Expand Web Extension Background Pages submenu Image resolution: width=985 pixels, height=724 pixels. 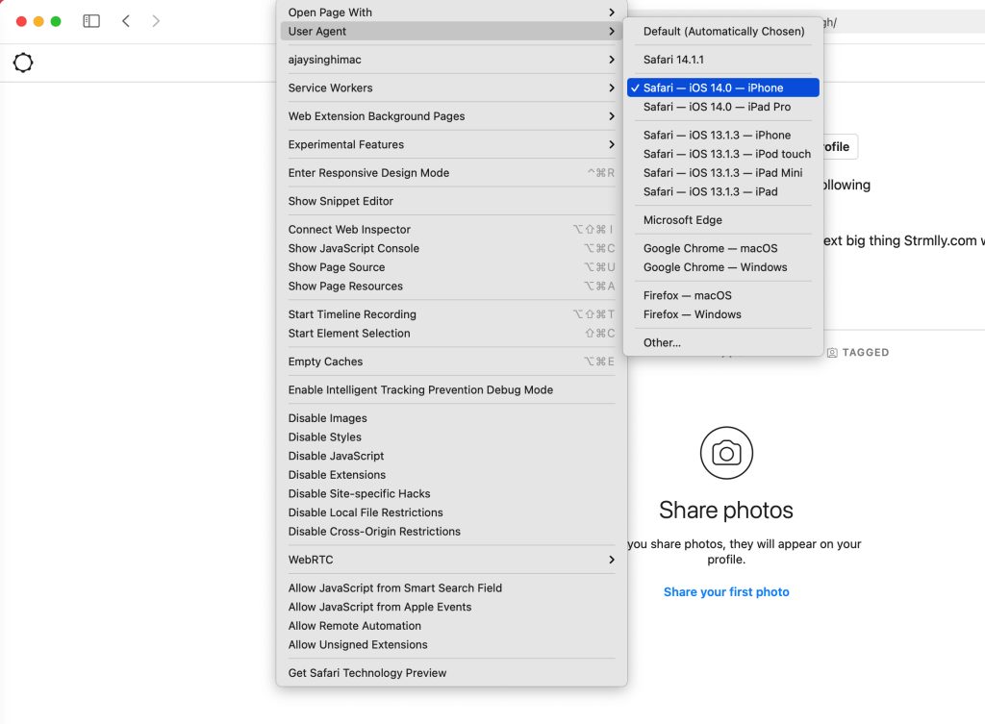click(x=451, y=116)
